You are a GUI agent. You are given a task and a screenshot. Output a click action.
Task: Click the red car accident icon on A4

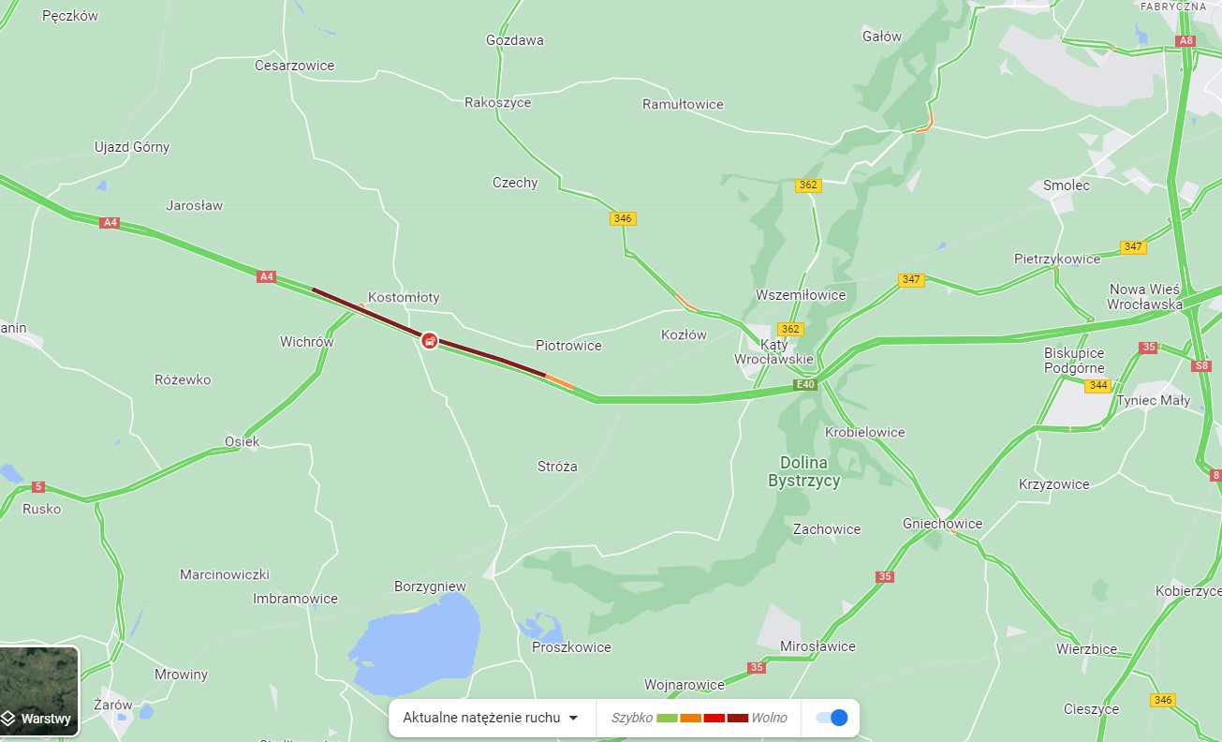pos(428,340)
